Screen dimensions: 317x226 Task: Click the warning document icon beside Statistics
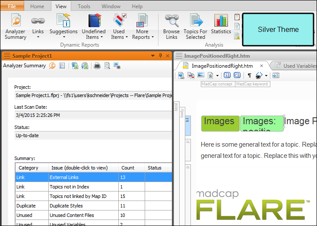pyautogui.click(x=237, y=36)
